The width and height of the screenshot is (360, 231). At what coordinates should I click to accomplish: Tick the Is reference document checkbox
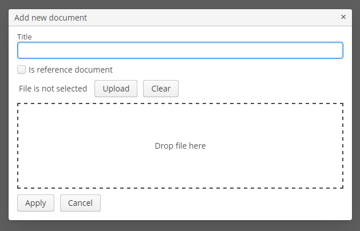22,70
